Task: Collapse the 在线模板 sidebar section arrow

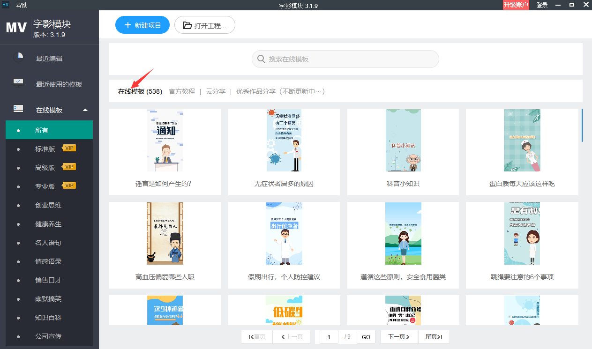Action: (85, 110)
